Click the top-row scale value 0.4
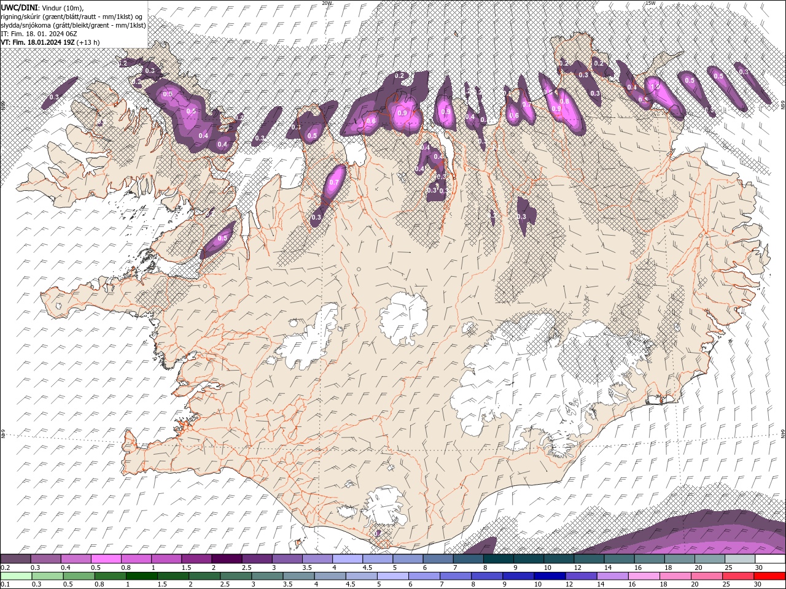 tap(65, 568)
